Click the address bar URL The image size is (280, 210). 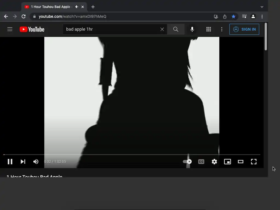[72, 16]
